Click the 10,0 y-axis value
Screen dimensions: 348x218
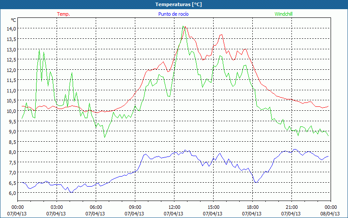pos(11,111)
